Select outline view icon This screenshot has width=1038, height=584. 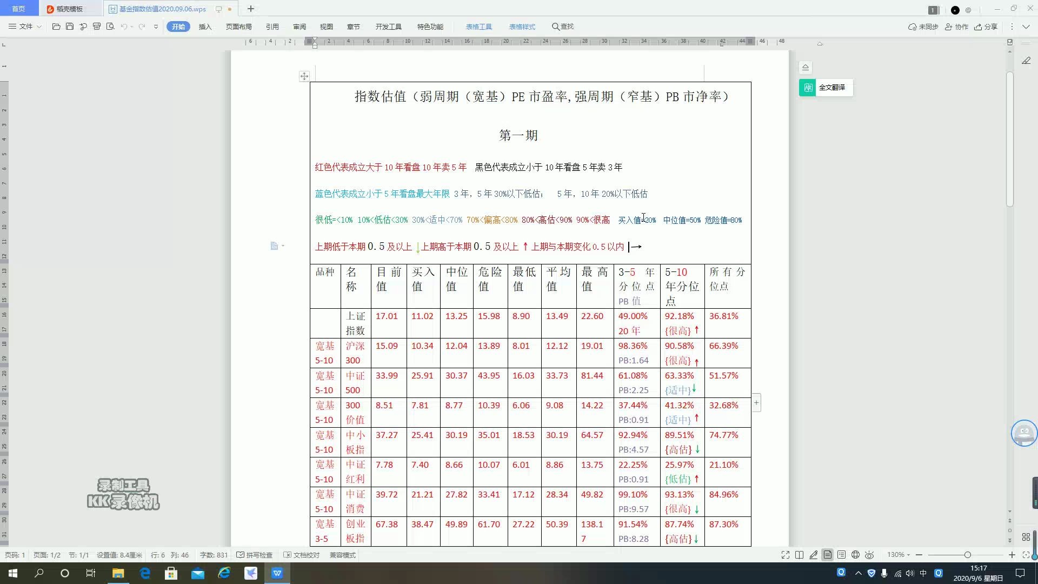842,555
